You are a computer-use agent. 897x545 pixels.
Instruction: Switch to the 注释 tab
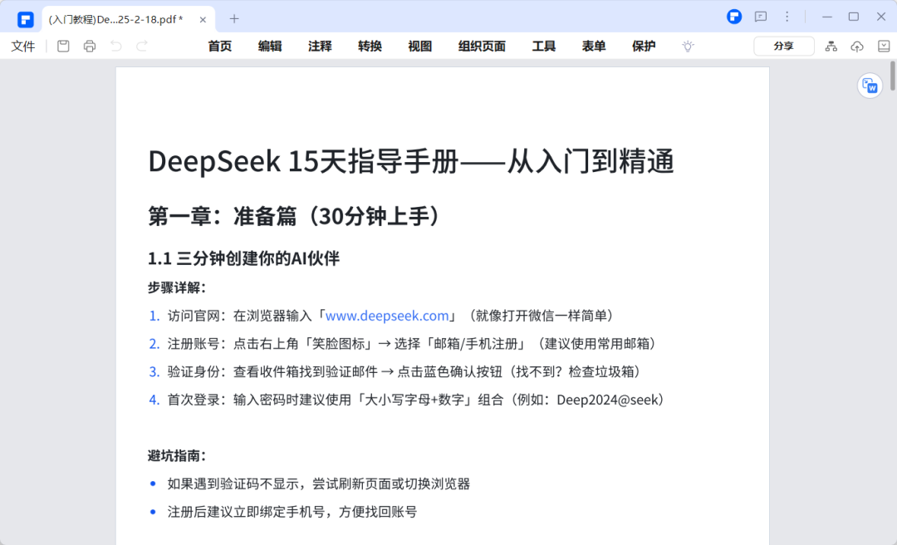[320, 47]
